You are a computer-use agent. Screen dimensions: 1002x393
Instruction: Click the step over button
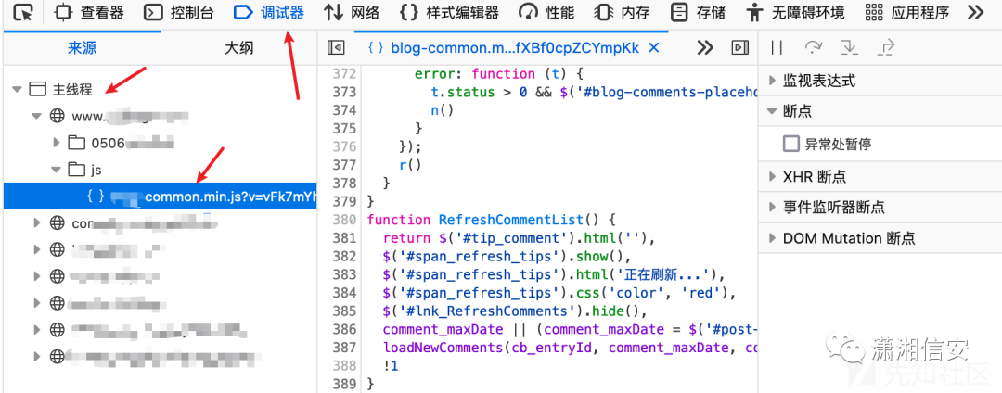(814, 48)
